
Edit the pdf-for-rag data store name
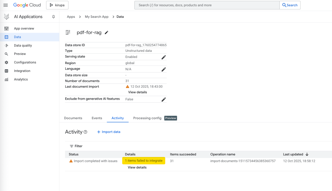pyautogui.click(x=106, y=32)
